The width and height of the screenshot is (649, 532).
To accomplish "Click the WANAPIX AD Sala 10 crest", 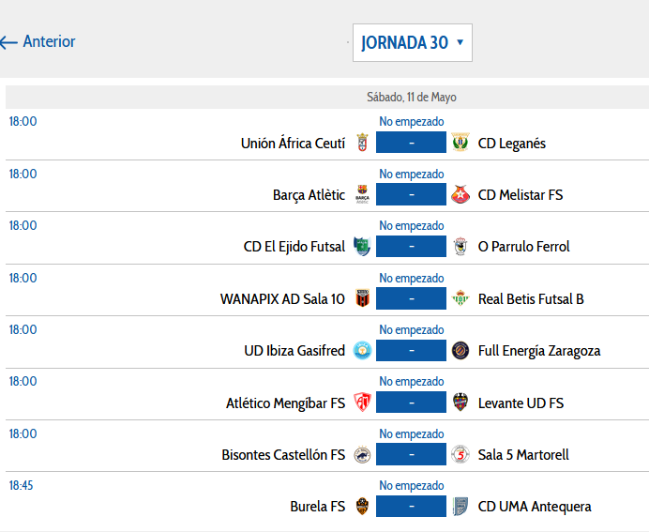I will [362, 298].
